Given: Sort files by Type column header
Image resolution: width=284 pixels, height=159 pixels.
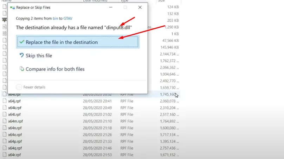Looking at the screenshot, I should (x=125, y=1).
